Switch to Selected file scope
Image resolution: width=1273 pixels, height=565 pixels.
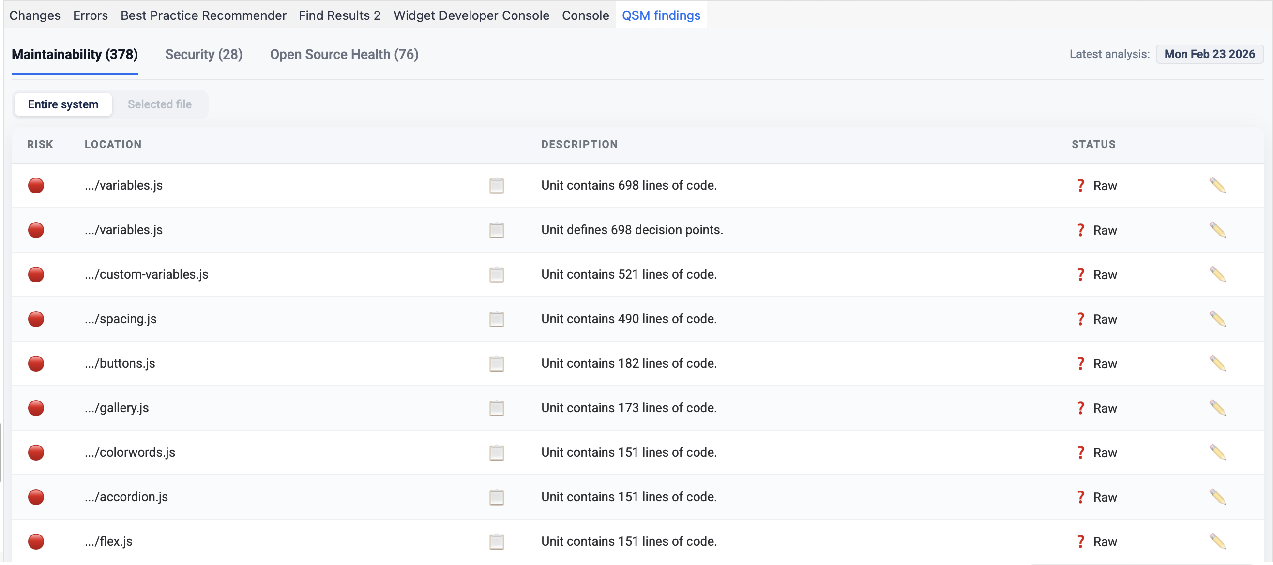[x=159, y=104]
